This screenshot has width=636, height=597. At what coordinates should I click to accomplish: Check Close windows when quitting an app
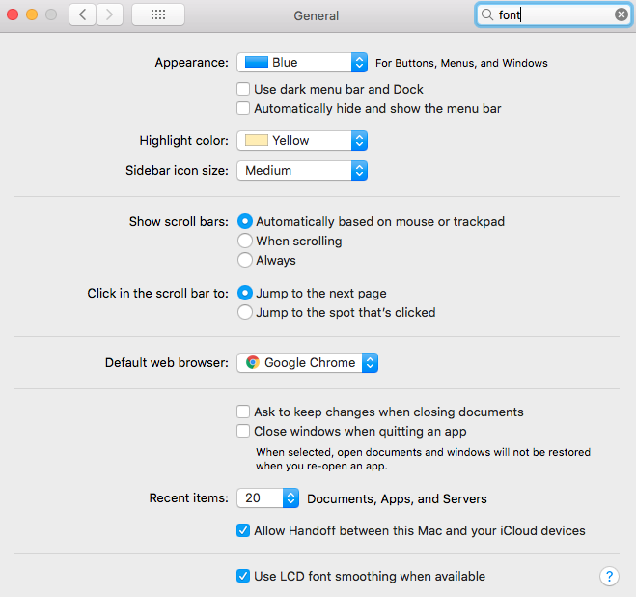(x=243, y=431)
